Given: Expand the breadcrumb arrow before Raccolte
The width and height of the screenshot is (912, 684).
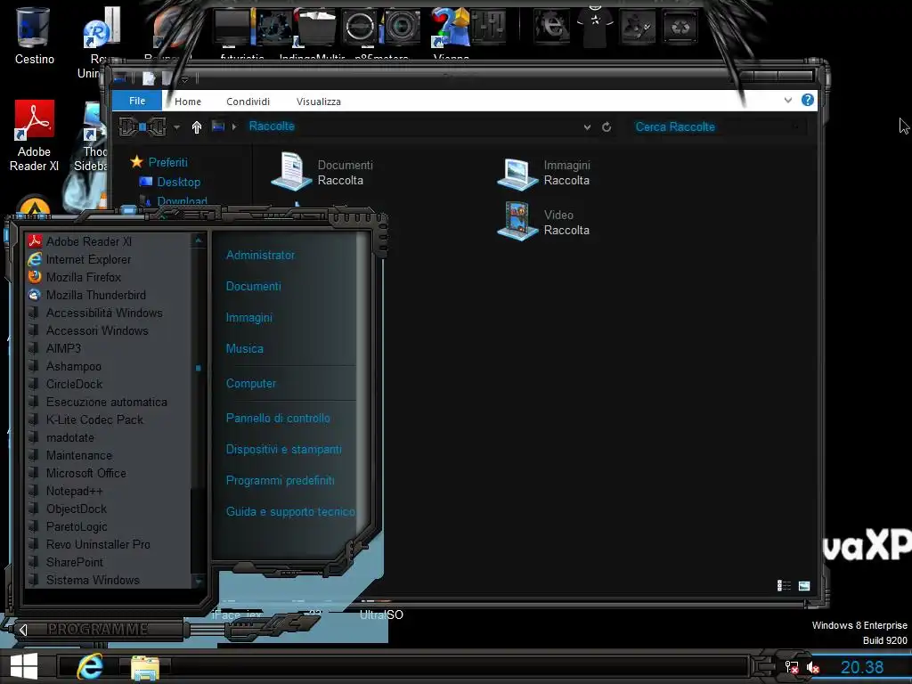Looking at the screenshot, I should [234, 126].
